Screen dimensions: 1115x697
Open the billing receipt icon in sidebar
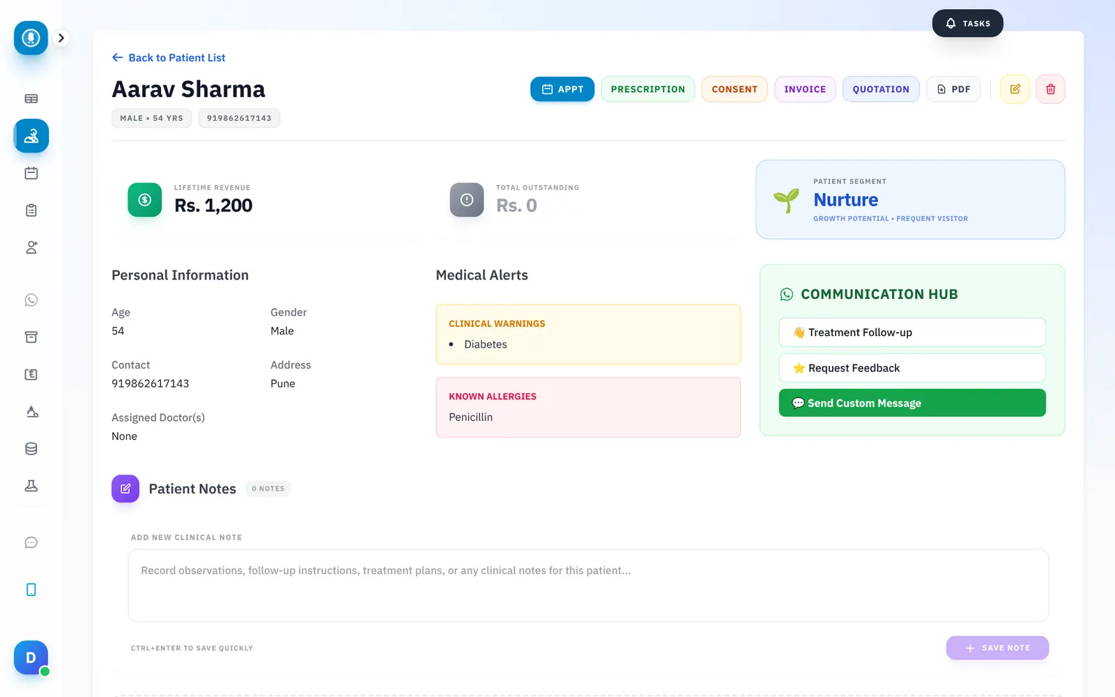click(x=31, y=374)
